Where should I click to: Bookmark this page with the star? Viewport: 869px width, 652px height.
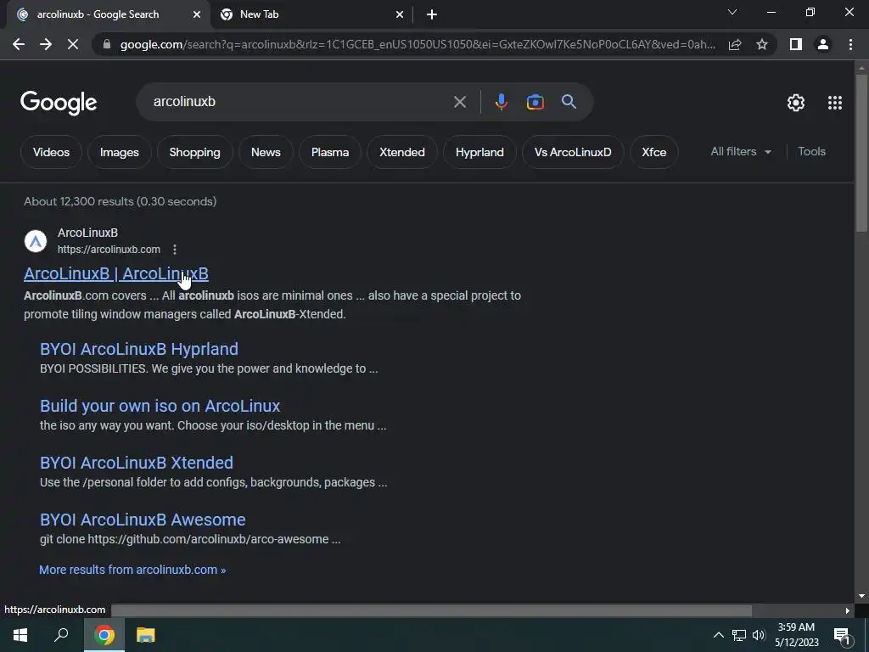[762, 44]
